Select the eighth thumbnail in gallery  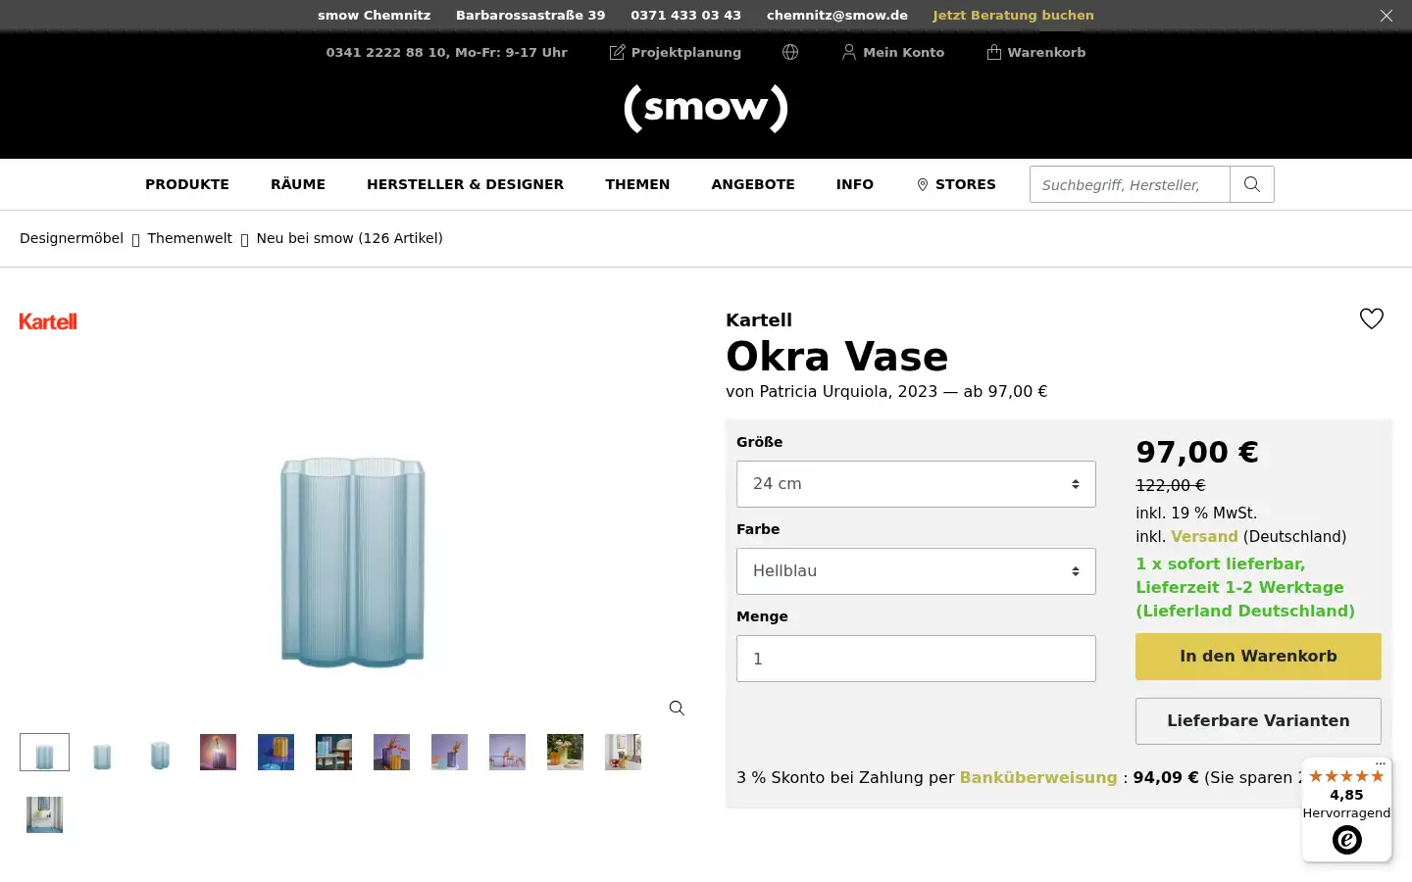pyautogui.click(x=449, y=753)
